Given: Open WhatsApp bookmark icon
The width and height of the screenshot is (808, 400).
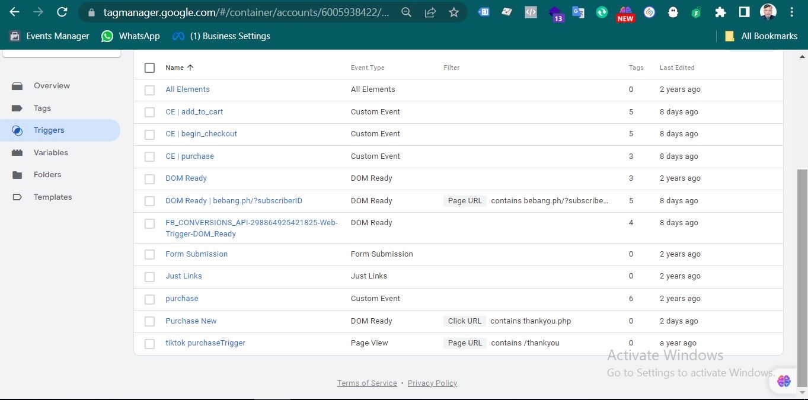Looking at the screenshot, I should click(x=107, y=36).
